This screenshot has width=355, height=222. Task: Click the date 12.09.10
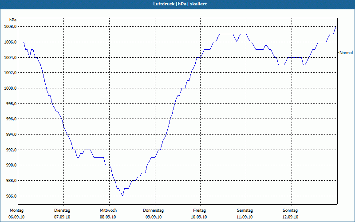click(290, 217)
